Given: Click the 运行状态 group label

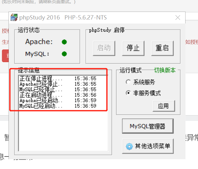Looking at the screenshot, I should pos(29,30).
